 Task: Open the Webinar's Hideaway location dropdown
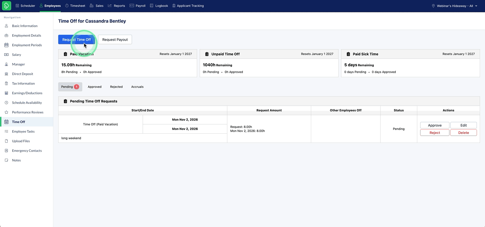click(x=455, y=6)
